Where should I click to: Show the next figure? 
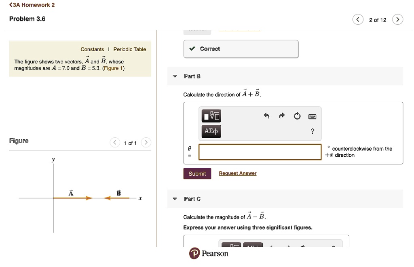(146, 143)
